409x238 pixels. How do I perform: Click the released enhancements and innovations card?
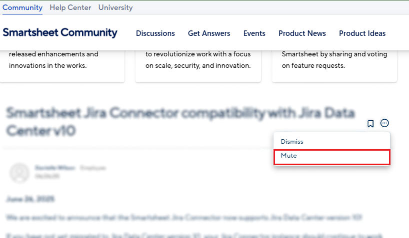pos(62,66)
